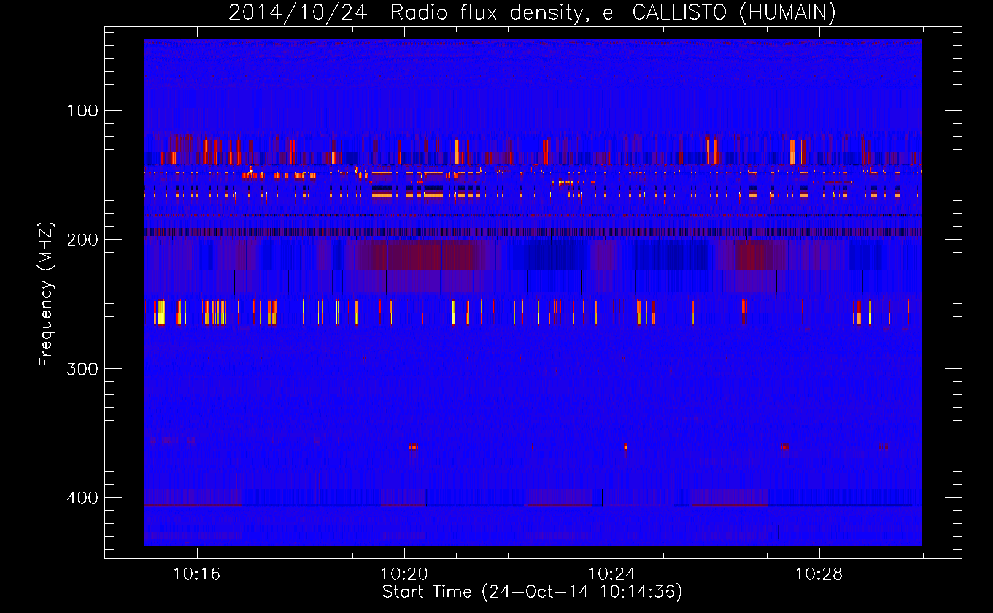Click the 10:20 time tick label
This screenshot has width=993, height=613.
click(404, 574)
